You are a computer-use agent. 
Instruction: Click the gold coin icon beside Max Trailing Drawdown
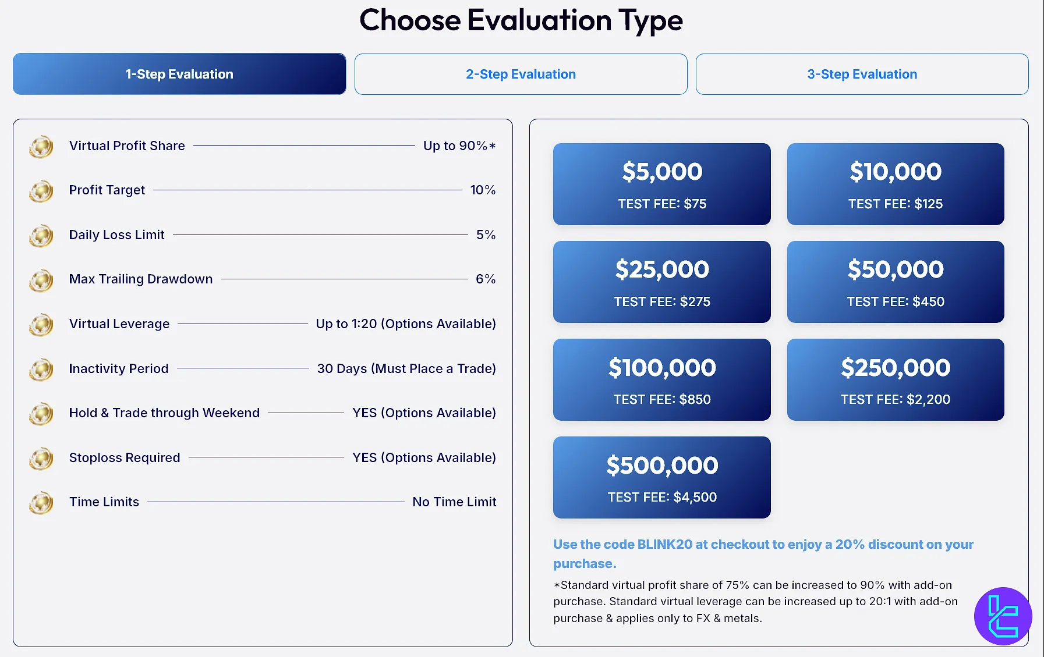coord(41,280)
